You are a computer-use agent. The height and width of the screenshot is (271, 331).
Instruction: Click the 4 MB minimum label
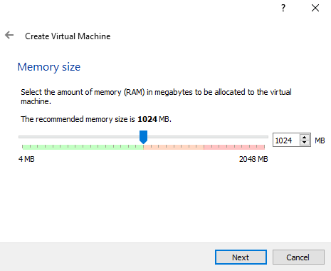(x=26, y=159)
